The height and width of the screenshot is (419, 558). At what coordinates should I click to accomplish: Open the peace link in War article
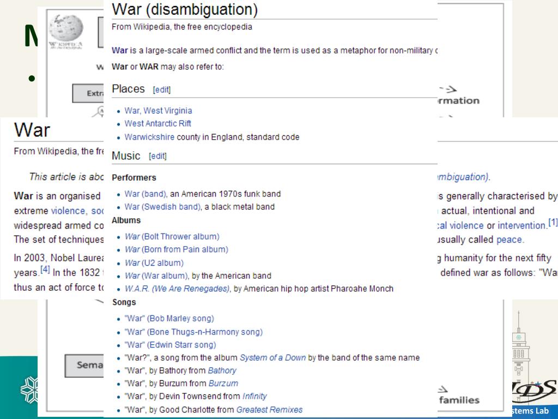click(x=510, y=240)
